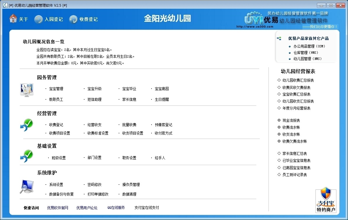The height and width of the screenshot is (220, 348).
Task: Open 宝宝升级
Action: [x=95, y=89]
